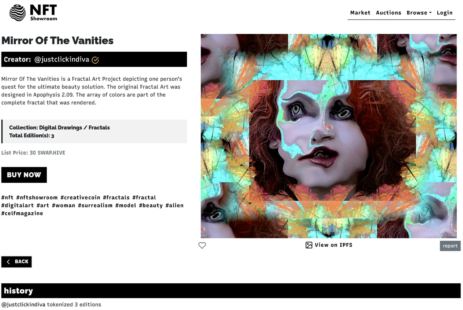Go back using the BACK arrow button

pyautogui.click(x=17, y=262)
